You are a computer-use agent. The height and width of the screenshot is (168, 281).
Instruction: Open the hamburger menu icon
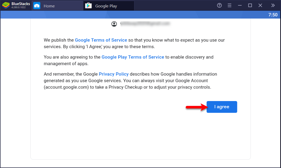pyautogui.click(x=229, y=6)
